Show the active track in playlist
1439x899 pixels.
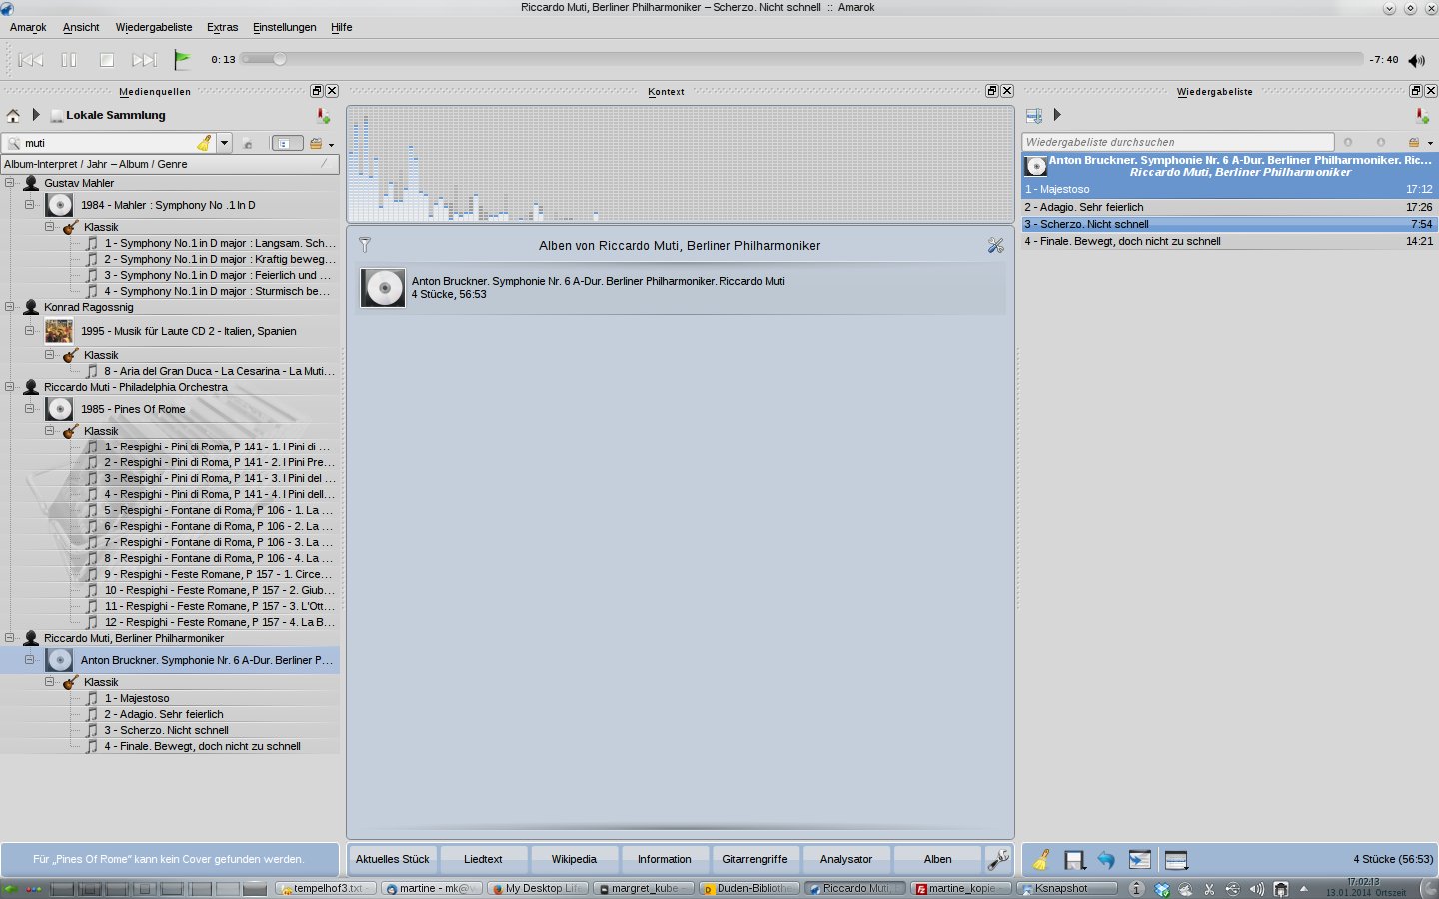1139,859
